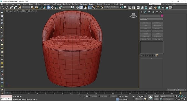Image resolution: width=187 pixels, height=101 pixels.
Task: Select the Select and Link tool
Action: 11,7
